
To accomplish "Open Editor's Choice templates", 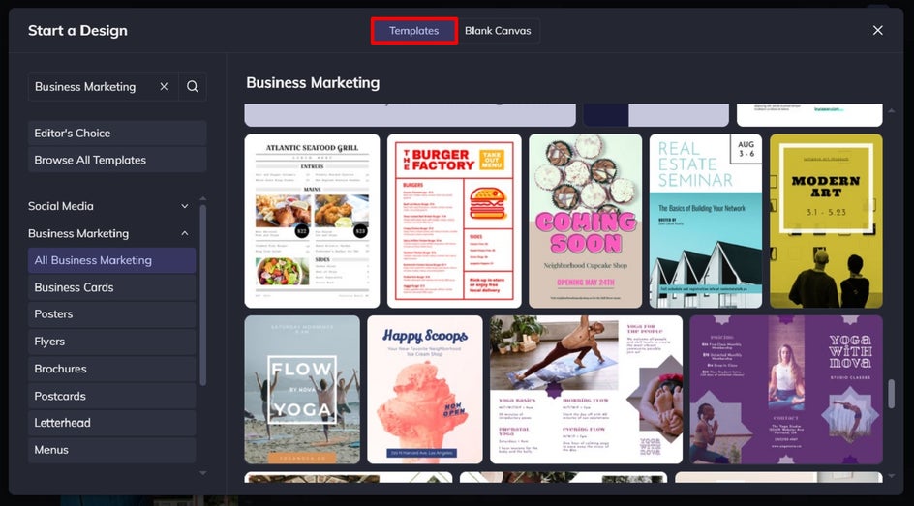I will [117, 133].
